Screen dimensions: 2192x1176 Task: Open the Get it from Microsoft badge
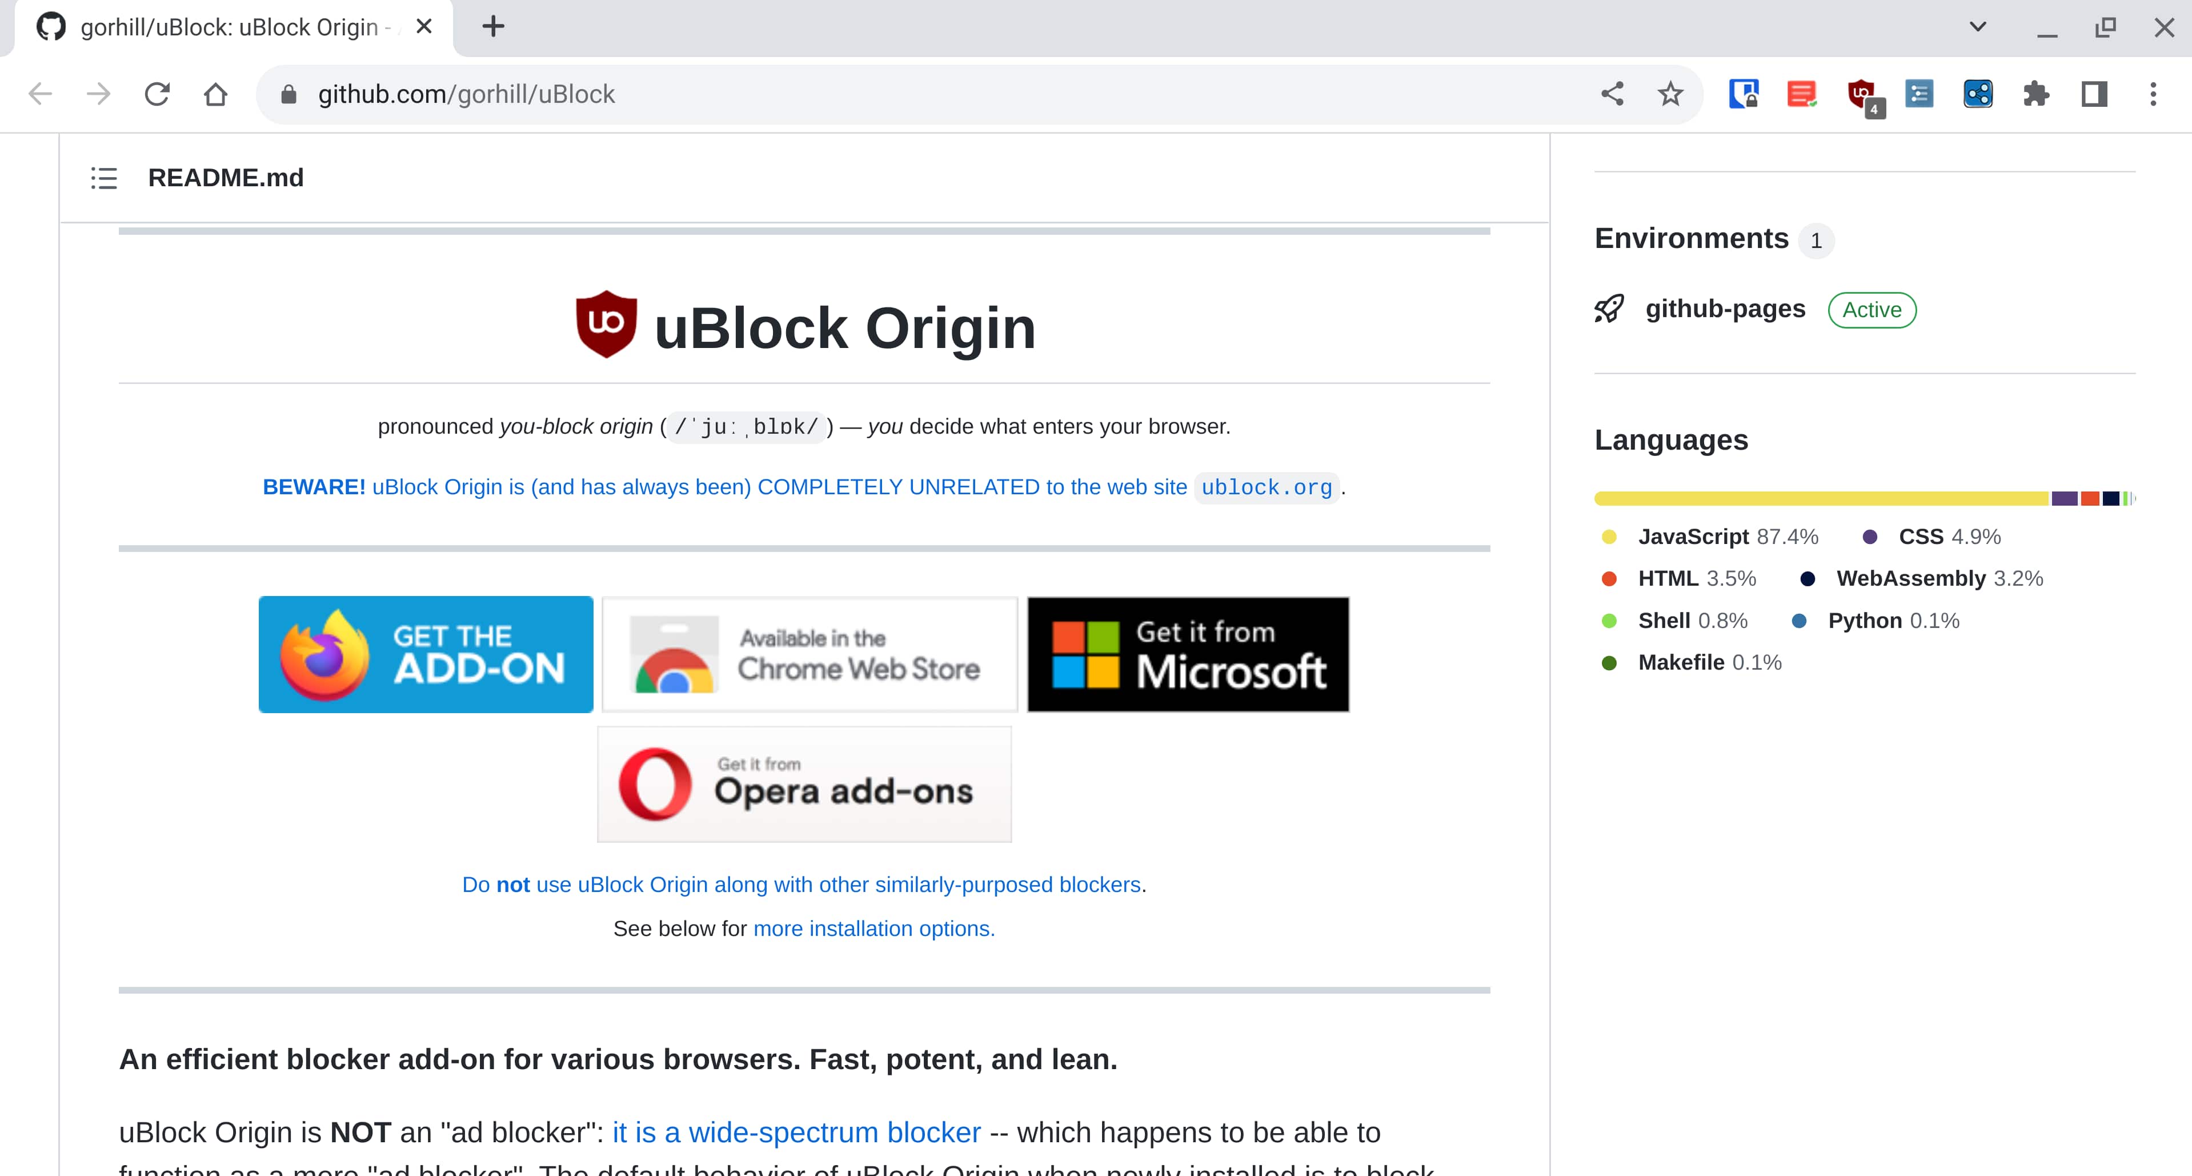click(x=1188, y=654)
